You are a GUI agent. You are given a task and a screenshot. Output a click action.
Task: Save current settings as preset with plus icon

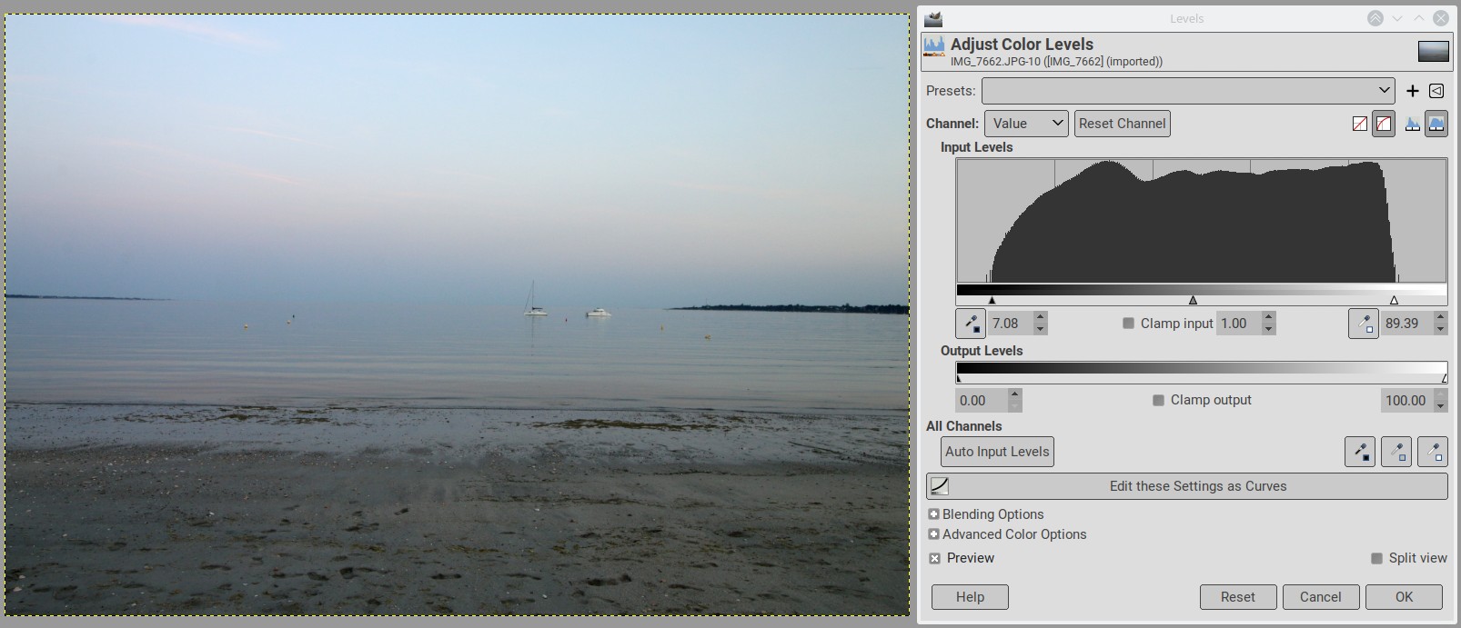pos(1412,91)
